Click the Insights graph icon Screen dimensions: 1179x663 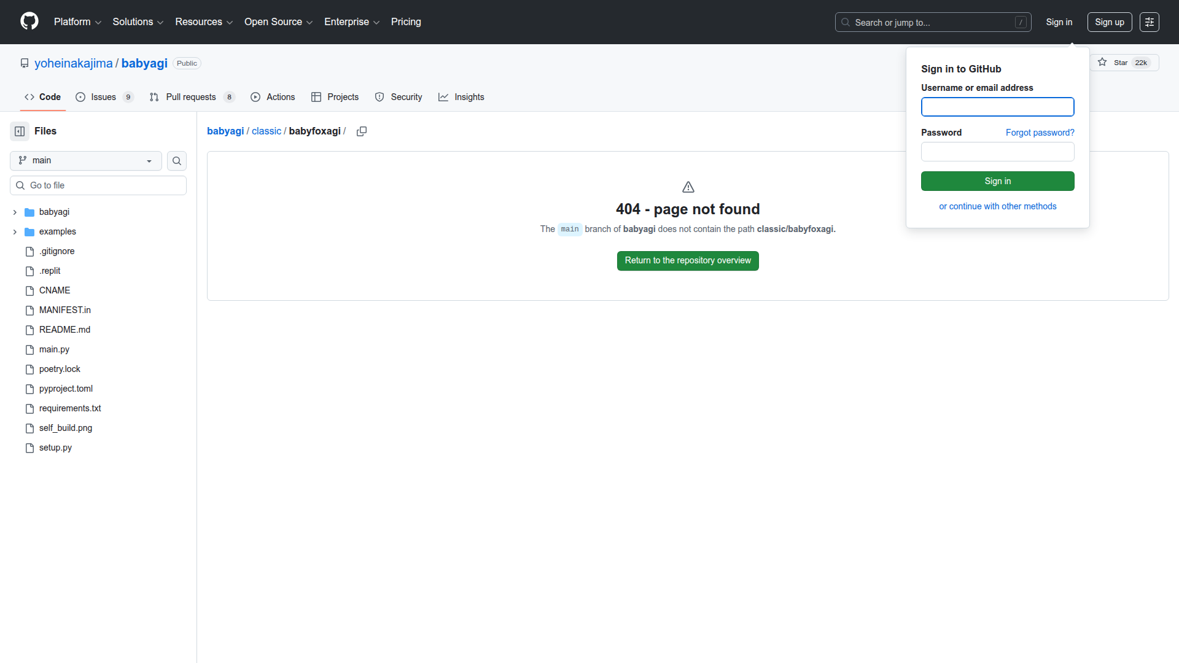pyautogui.click(x=444, y=97)
